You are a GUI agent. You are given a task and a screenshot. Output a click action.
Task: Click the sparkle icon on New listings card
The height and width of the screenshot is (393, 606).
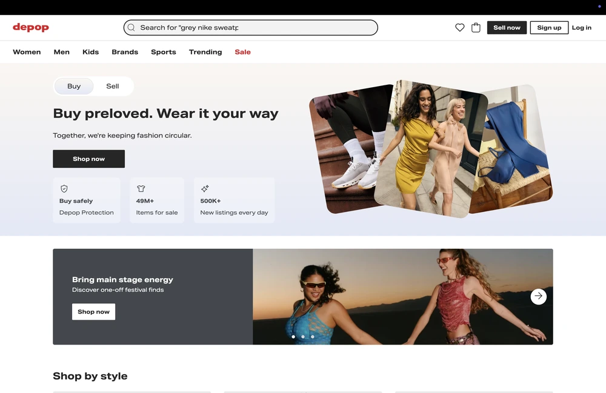[205, 188]
